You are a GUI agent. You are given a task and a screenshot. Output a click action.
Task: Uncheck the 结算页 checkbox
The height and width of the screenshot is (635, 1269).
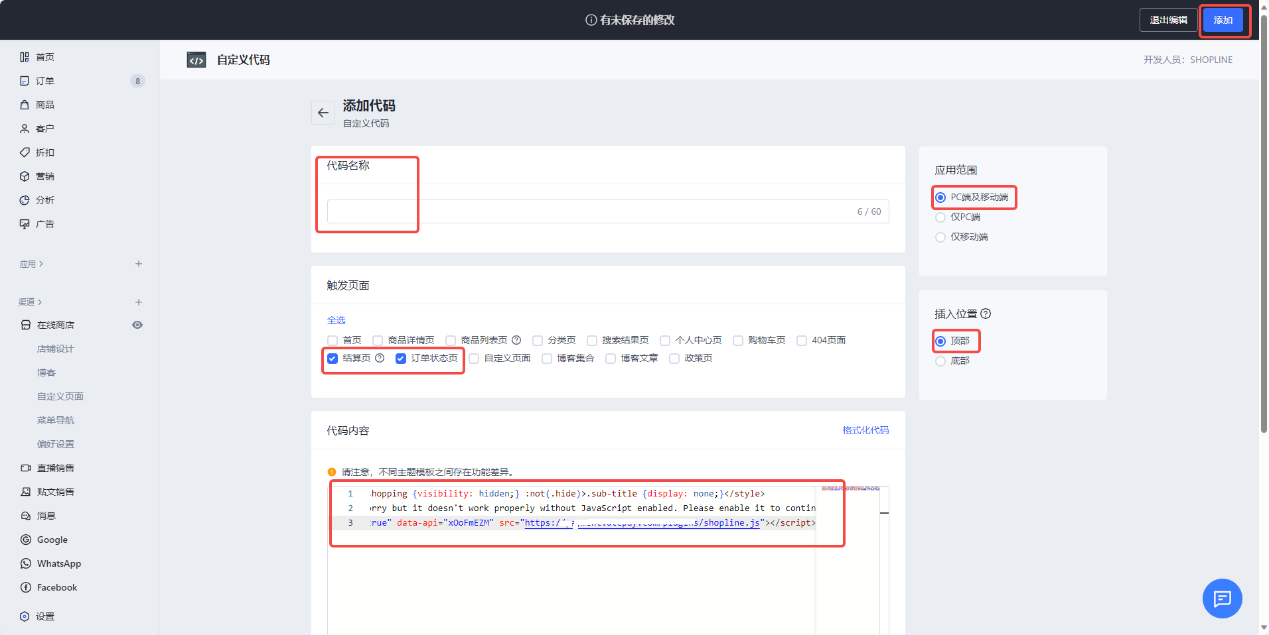pos(333,359)
